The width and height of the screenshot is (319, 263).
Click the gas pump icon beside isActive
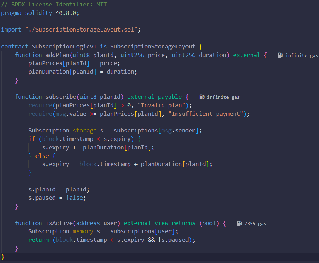tap(240, 224)
